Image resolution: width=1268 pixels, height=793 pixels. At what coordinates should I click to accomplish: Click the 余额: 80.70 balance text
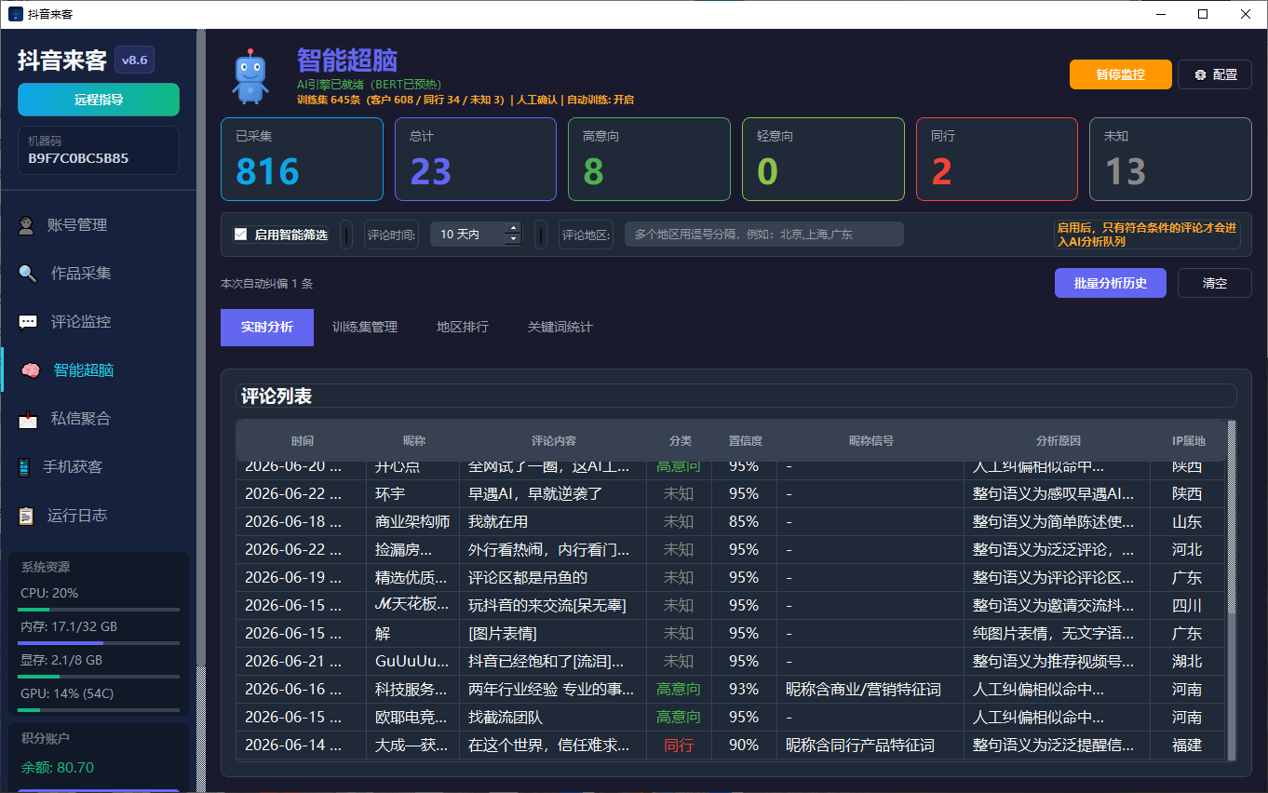(58, 768)
